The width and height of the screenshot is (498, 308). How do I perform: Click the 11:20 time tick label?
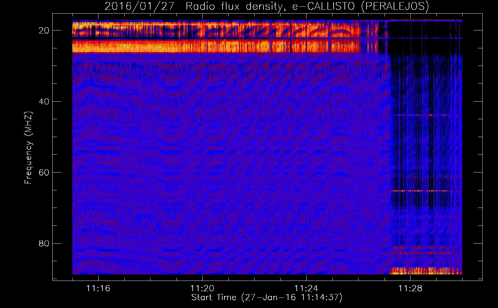tap(202, 288)
